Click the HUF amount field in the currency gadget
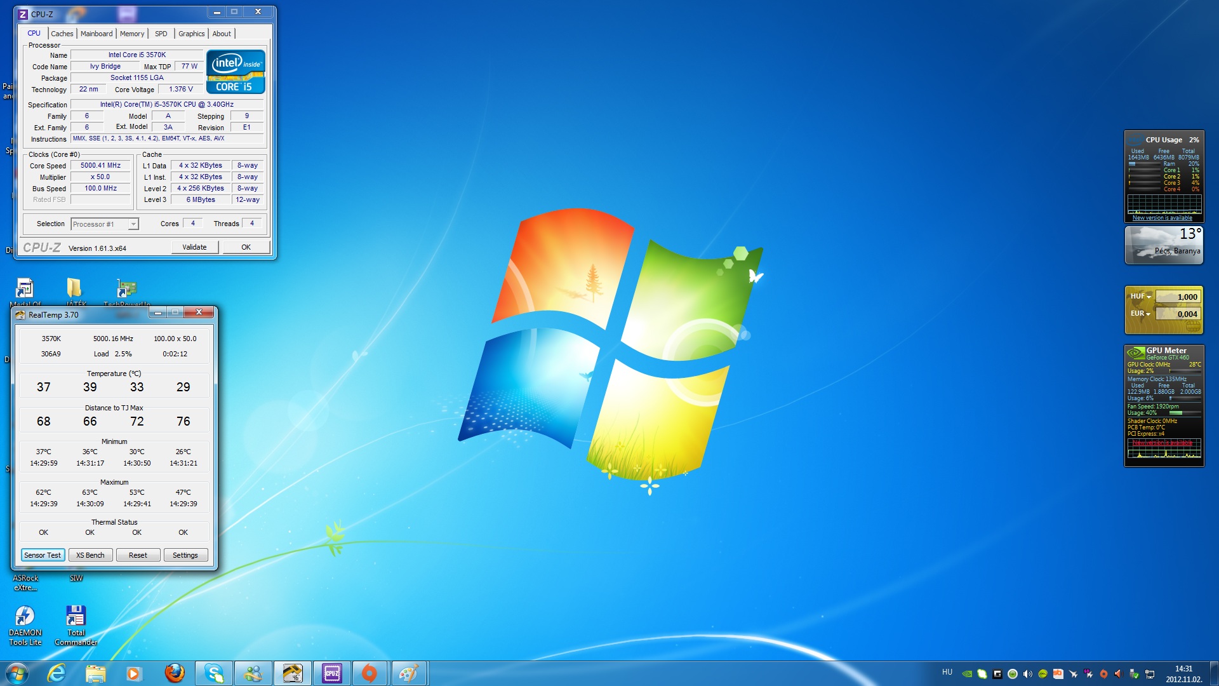The width and height of the screenshot is (1219, 686). click(x=1178, y=297)
